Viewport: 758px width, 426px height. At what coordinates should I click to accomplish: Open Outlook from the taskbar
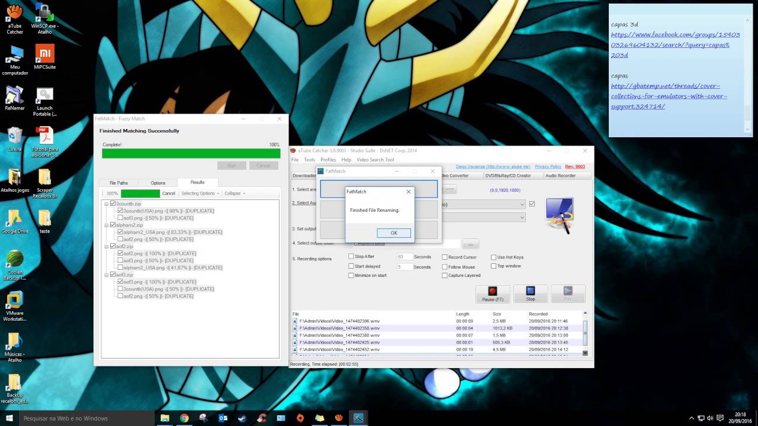point(223,418)
